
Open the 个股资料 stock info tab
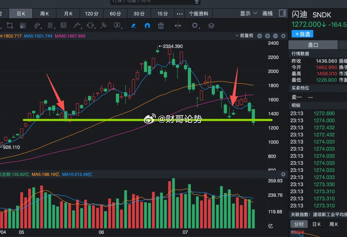click(199, 13)
